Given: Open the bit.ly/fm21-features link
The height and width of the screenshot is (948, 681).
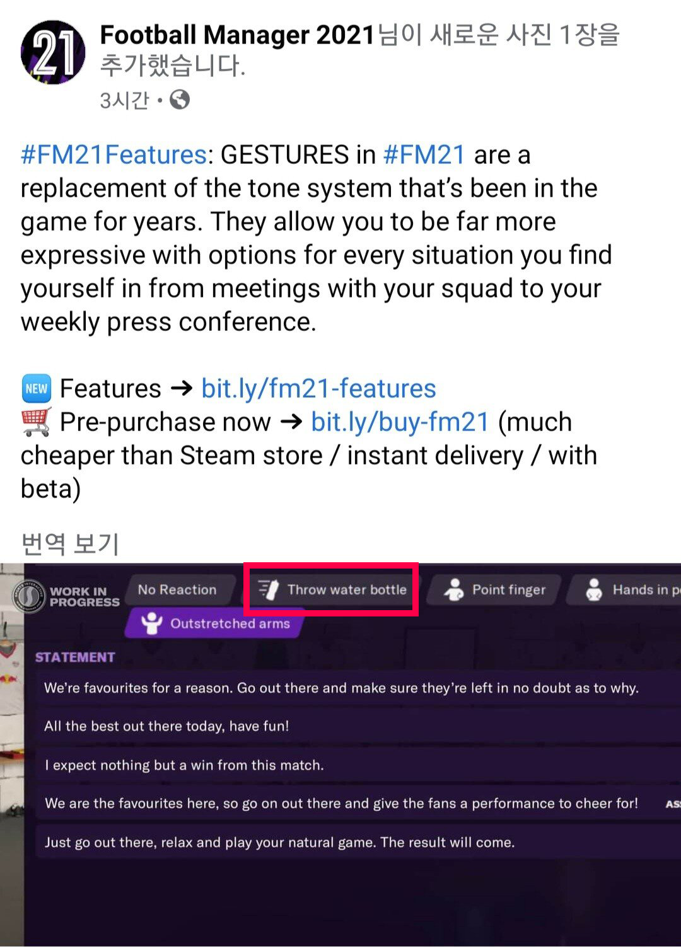Looking at the screenshot, I should 318,388.
